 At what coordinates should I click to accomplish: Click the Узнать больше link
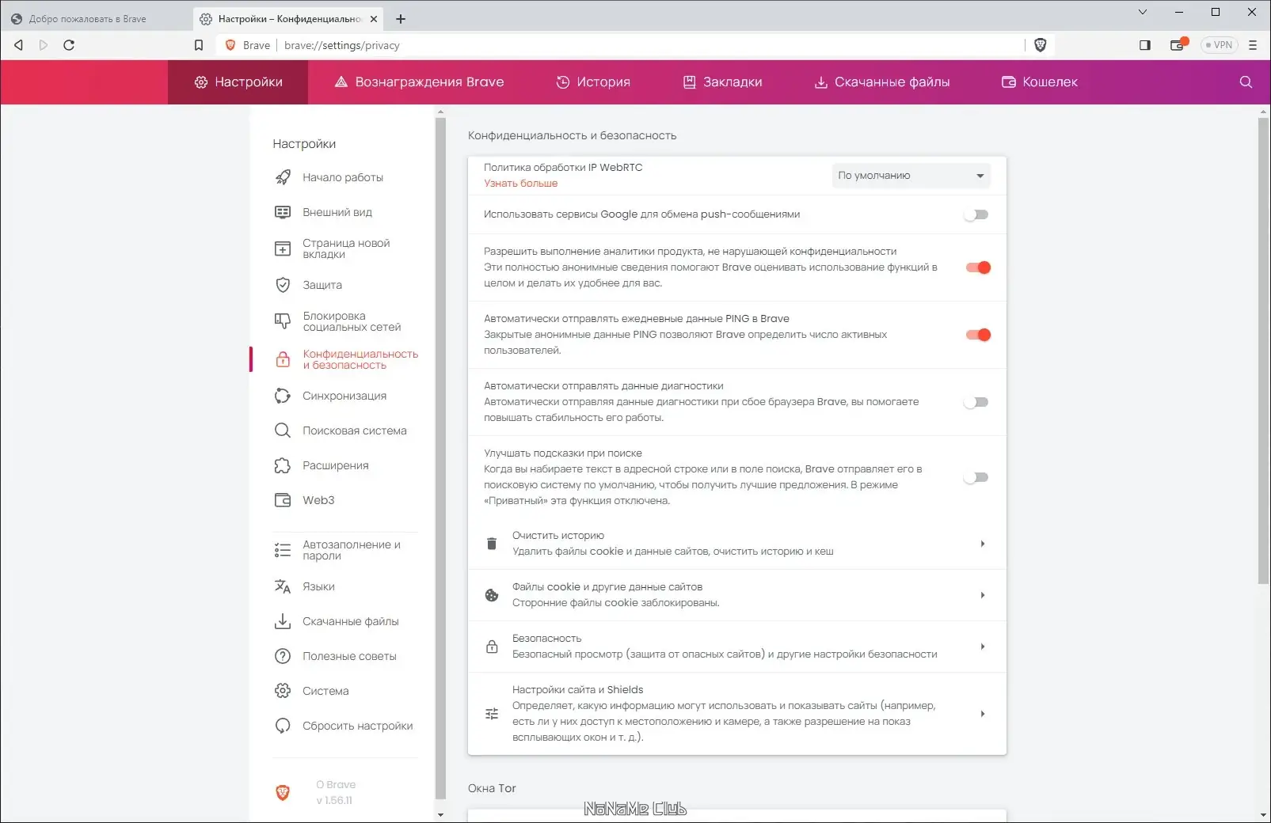tap(521, 184)
